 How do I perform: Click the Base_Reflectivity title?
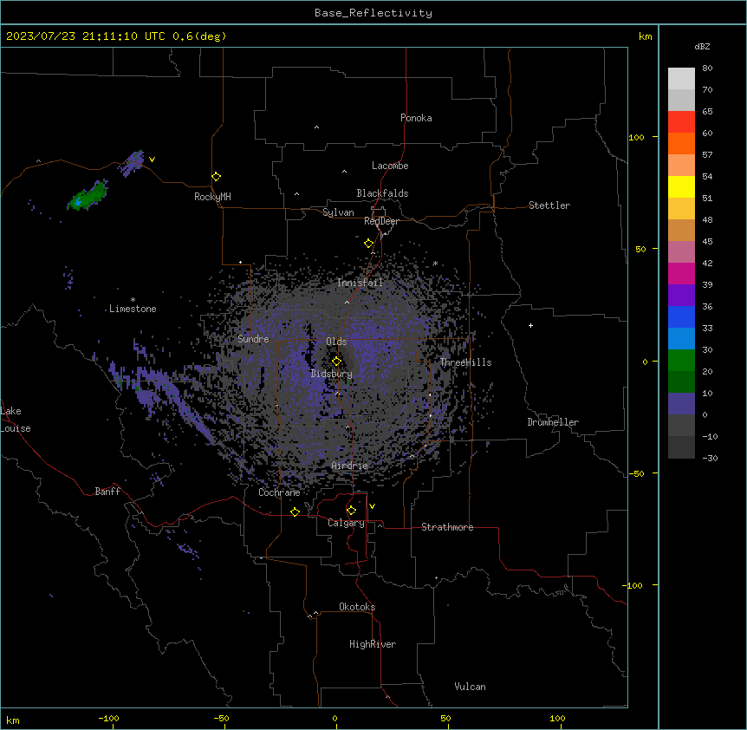coord(373,13)
